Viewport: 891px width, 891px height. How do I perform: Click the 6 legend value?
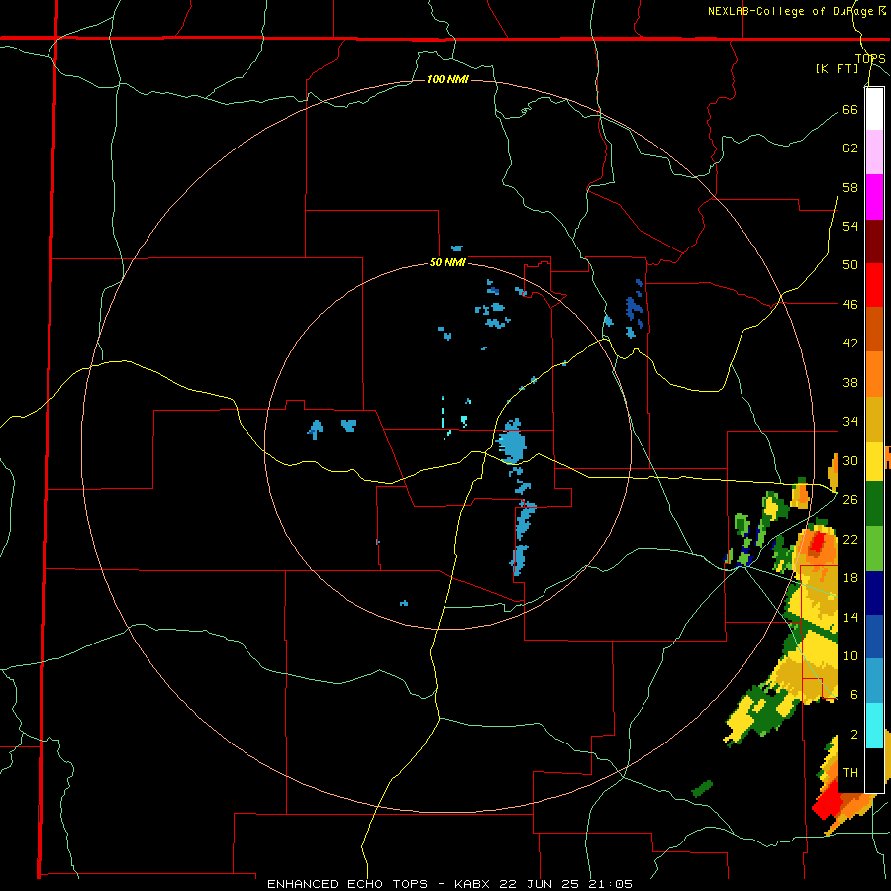click(853, 695)
